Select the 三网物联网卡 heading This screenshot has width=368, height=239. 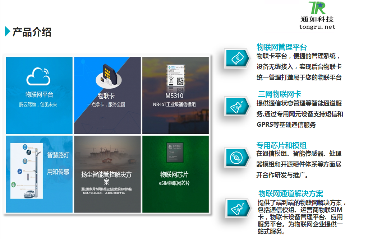tap(280, 94)
